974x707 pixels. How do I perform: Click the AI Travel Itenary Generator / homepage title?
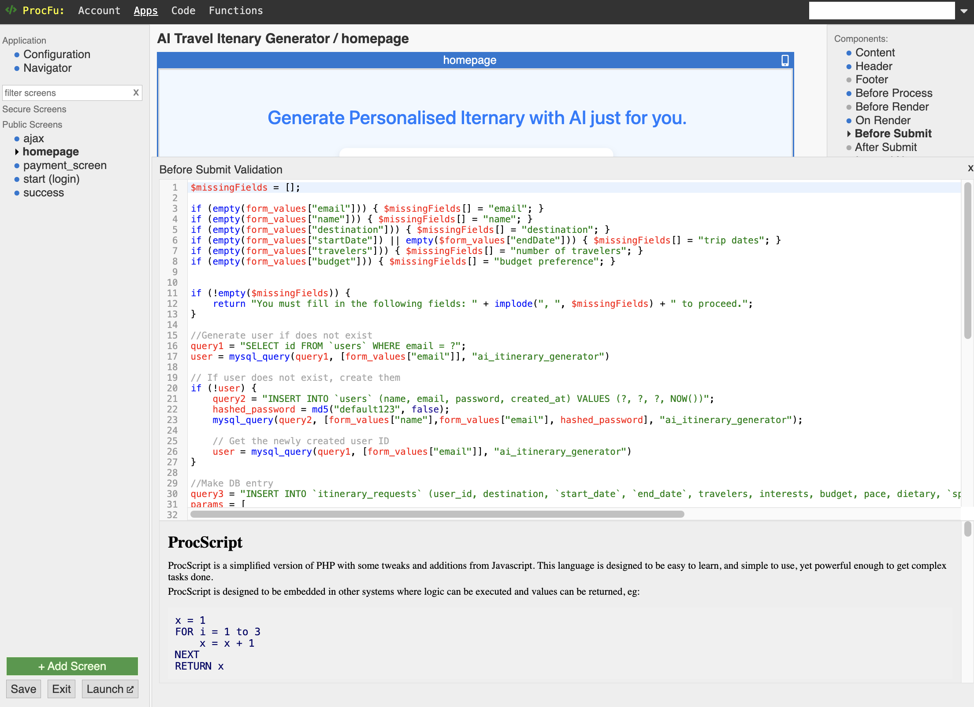tap(283, 39)
